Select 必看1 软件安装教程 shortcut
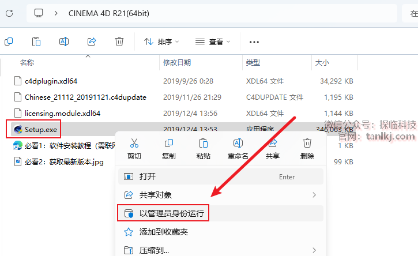Screen dimensions: 418x256 click(x=70, y=146)
